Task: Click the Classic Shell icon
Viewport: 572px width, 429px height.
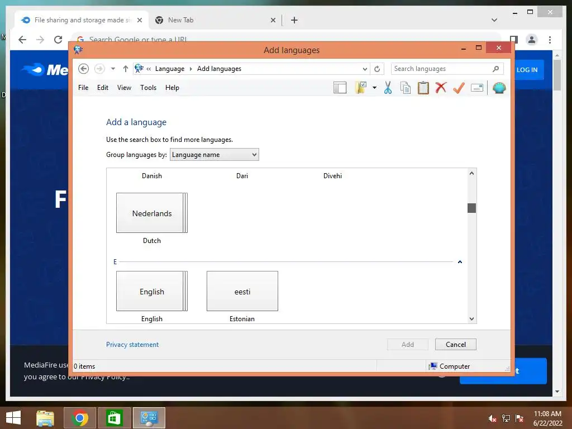Action: click(x=499, y=88)
